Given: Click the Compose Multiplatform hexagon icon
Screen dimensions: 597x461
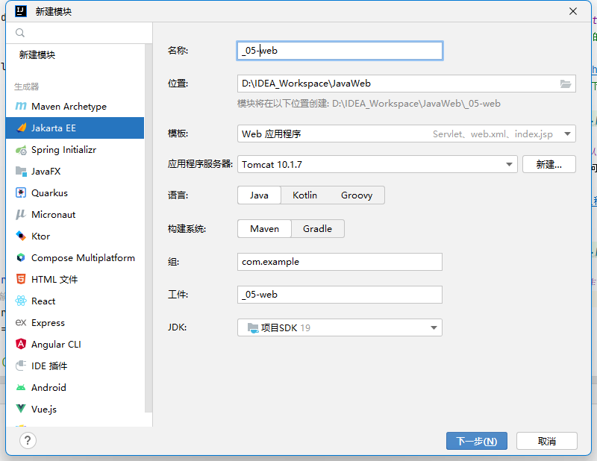Looking at the screenshot, I should (21, 257).
